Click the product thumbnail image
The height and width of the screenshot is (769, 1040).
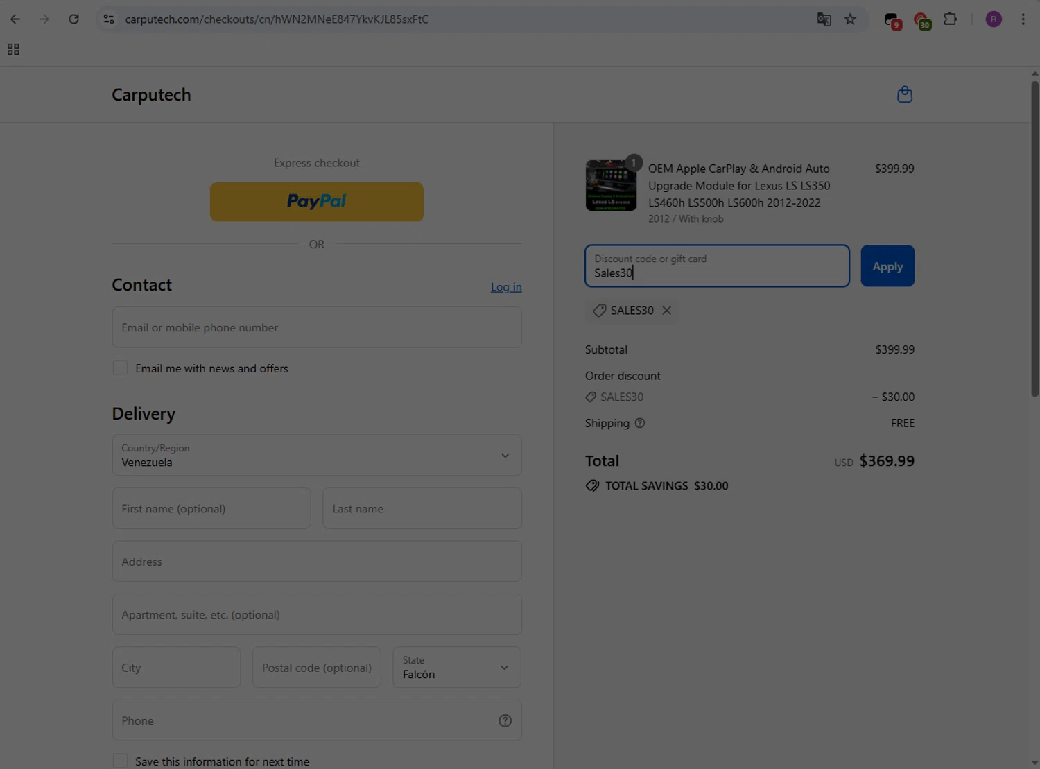click(x=611, y=185)
